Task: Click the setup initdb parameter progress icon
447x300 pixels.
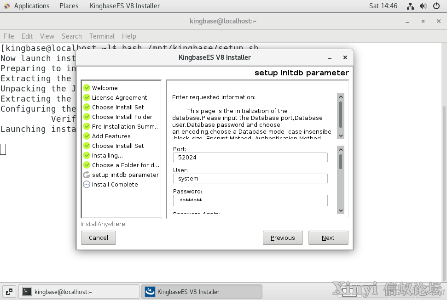Action: pyautogui.click(x=87, y=175)
